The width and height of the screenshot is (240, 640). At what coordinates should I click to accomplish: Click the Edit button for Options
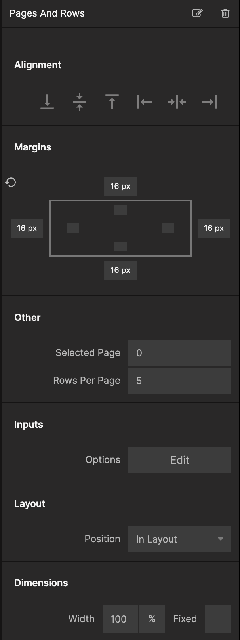[180, 460]
